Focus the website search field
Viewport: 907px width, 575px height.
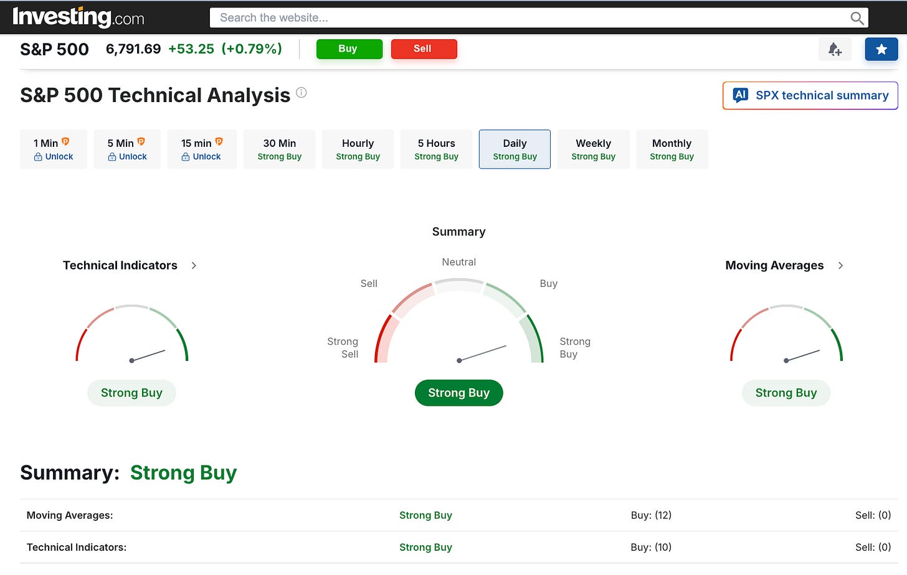point(539,17)
